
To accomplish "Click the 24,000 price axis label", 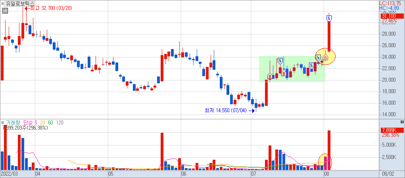I will 389,57.
